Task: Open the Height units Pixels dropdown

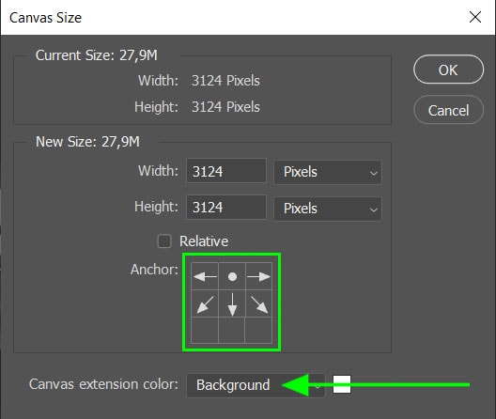Action: [328, 209]
